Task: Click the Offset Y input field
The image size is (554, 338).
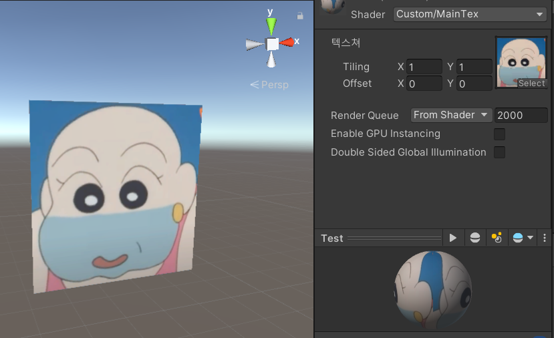Action: (x=474, y=83)
